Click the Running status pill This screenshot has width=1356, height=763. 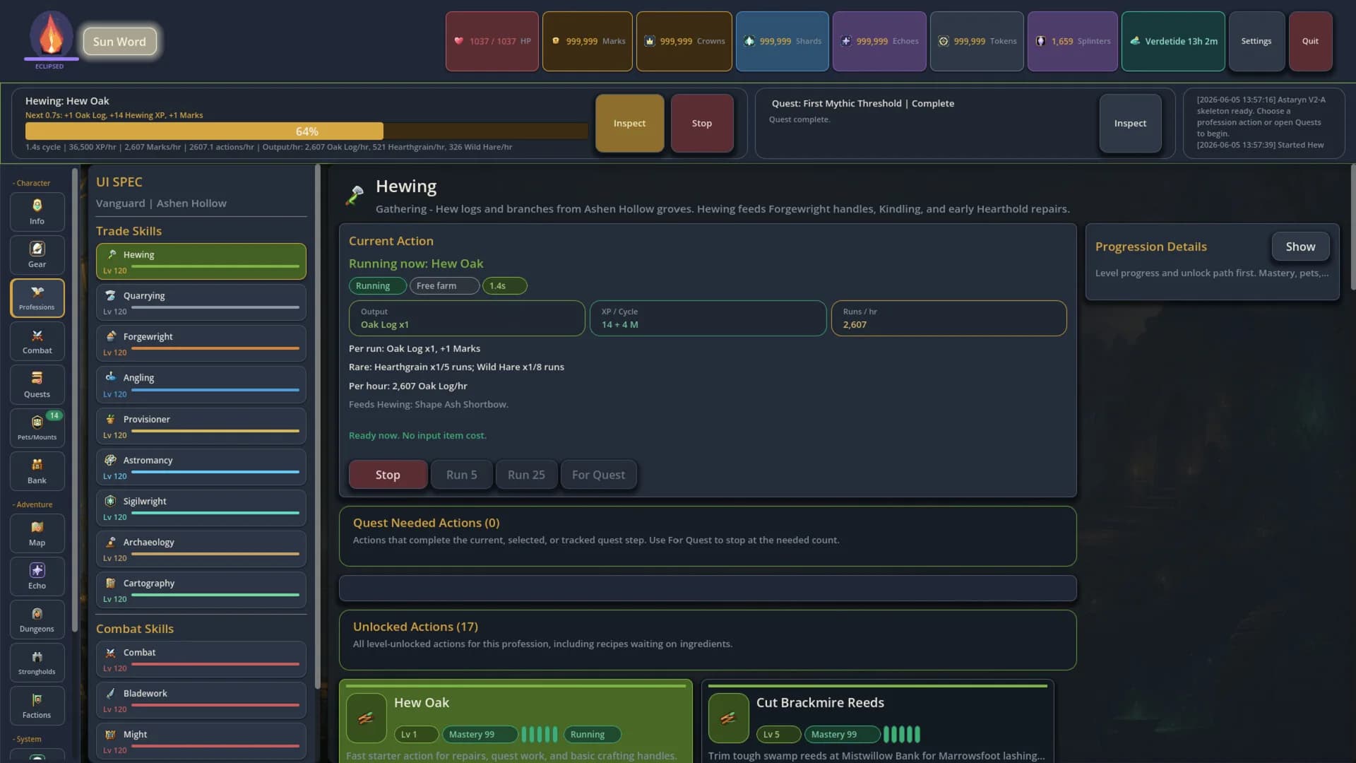377,285
